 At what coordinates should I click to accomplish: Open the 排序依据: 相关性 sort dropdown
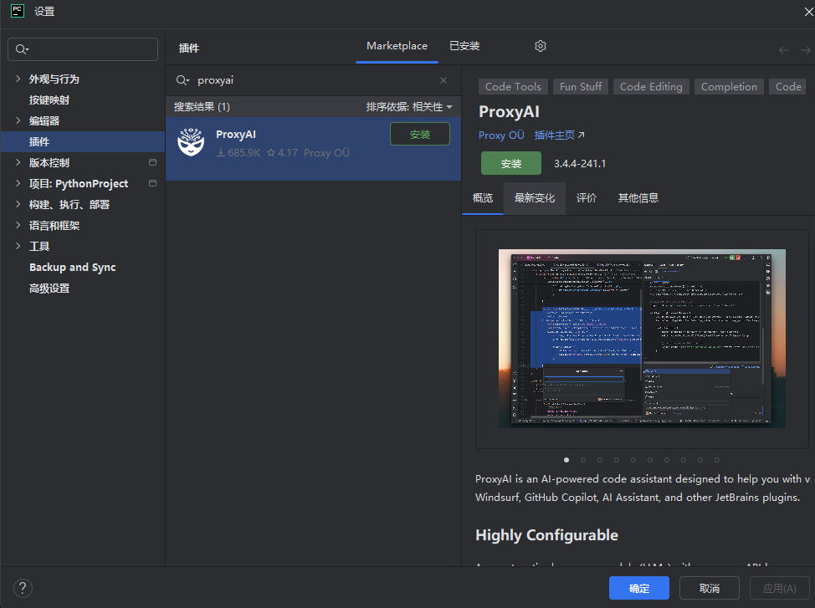pos(409,106)
